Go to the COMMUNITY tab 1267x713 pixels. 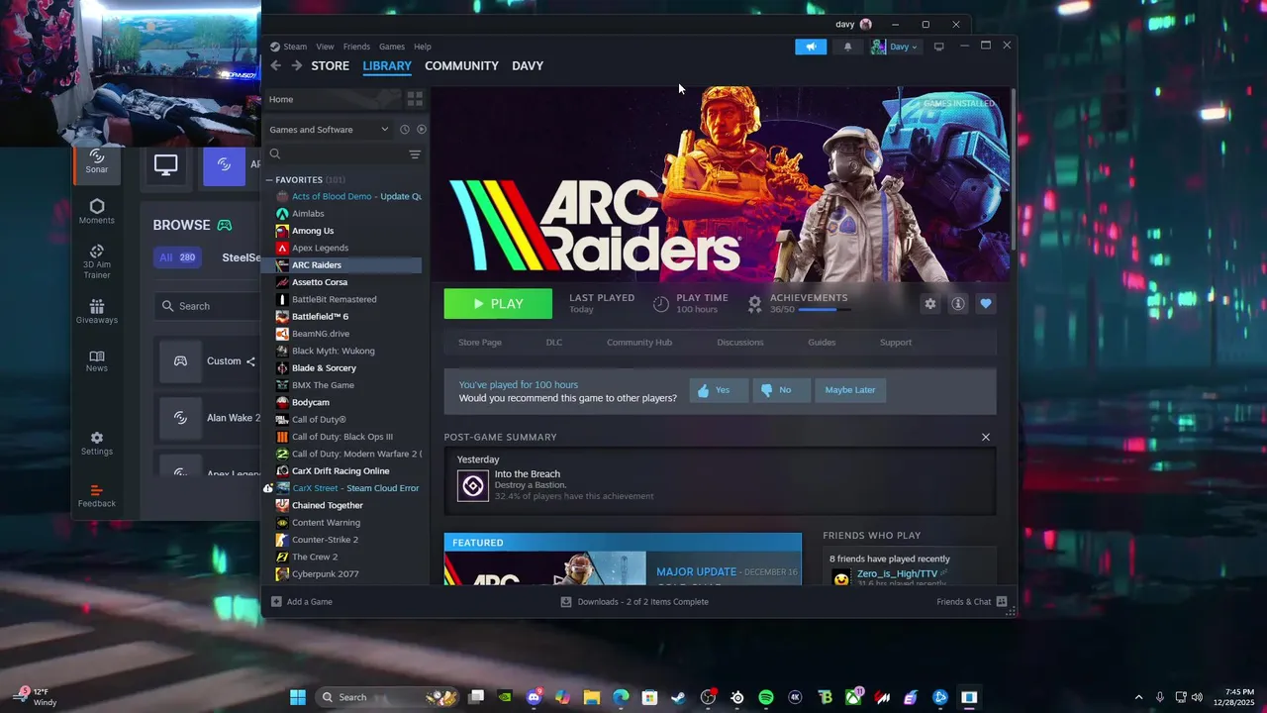tap(461, 65)
